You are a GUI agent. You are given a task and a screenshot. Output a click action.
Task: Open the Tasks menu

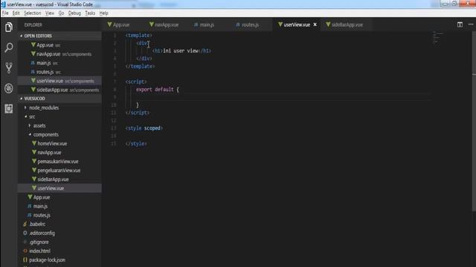[x=90, y=13]
